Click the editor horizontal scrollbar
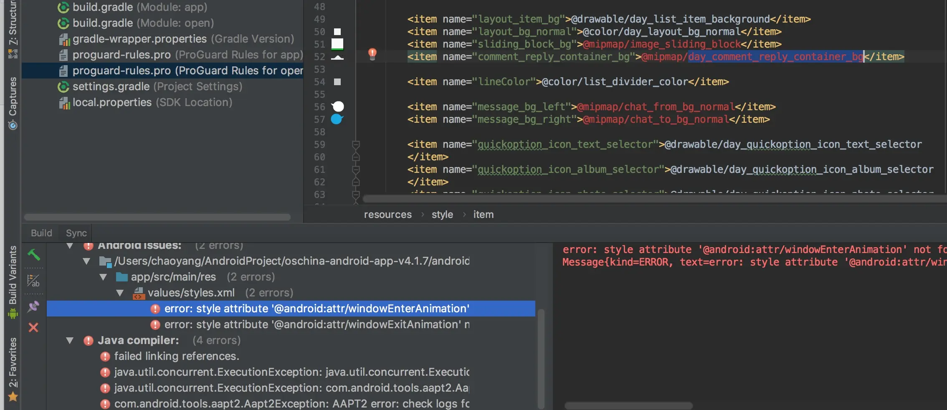Screen dimensions: 947x410 (654, 199)
